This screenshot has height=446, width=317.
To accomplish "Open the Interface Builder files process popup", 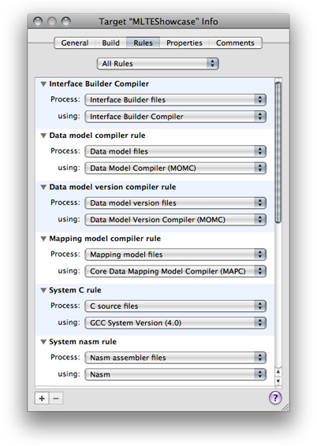I will (175, 100).
